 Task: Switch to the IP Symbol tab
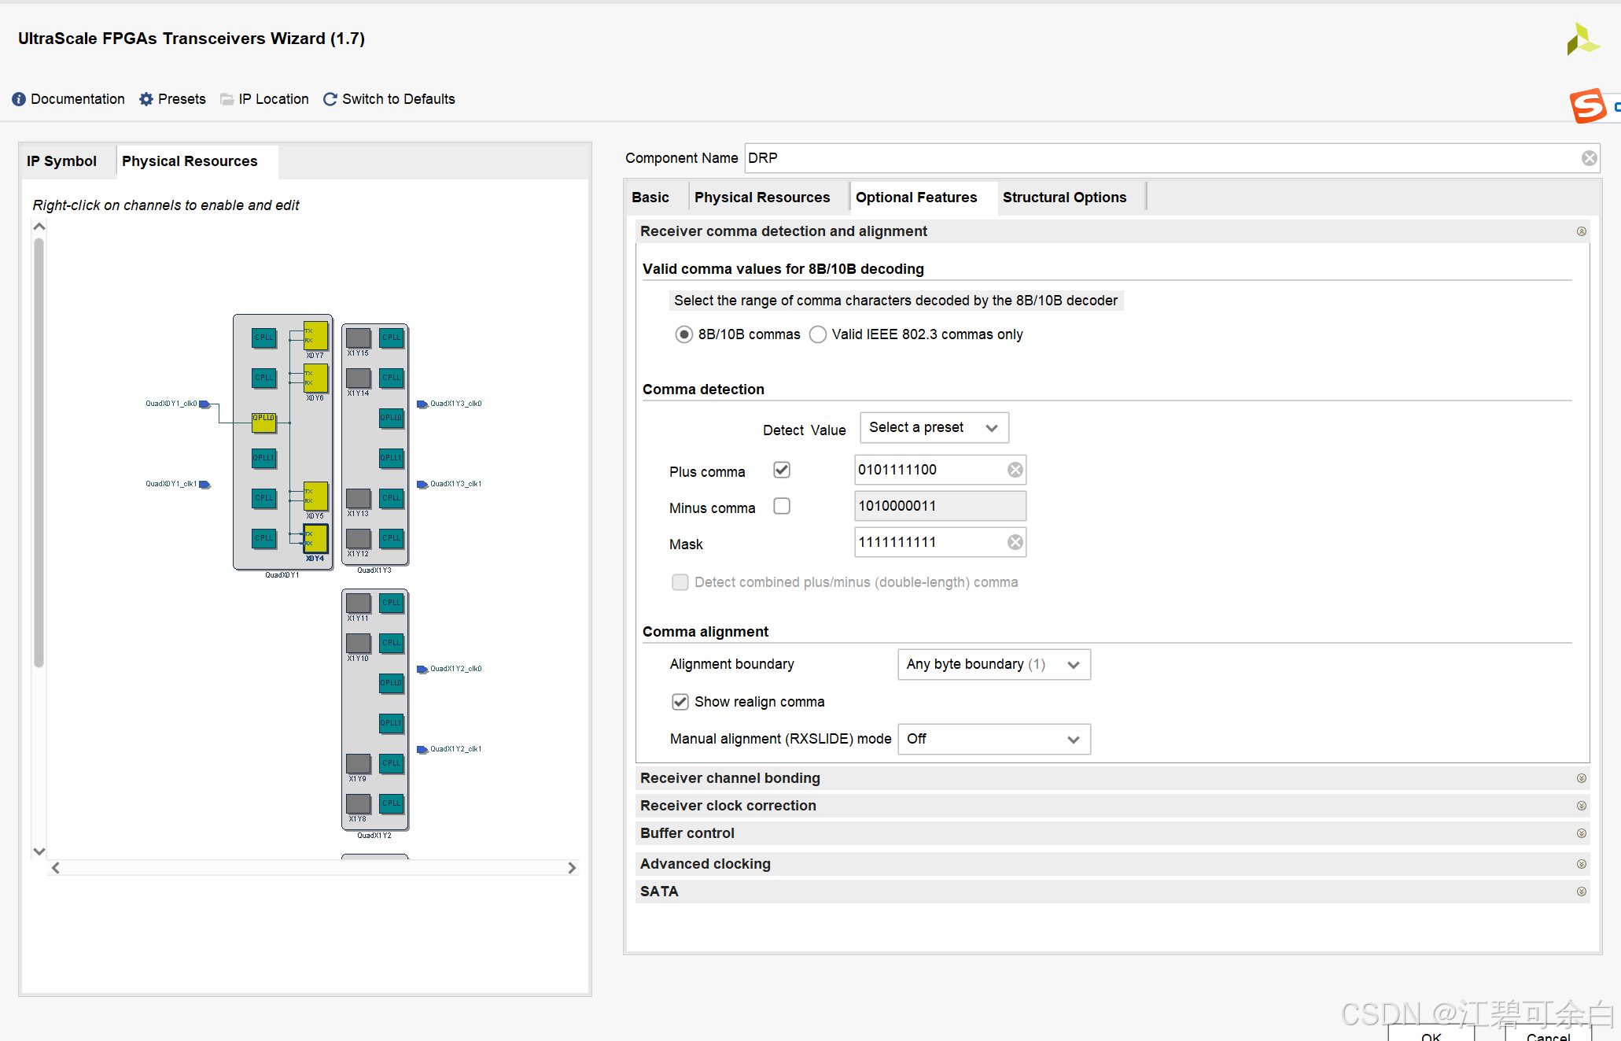tap(61, 161)
